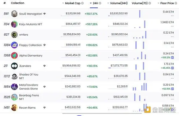Viewport: 179px width, 116px height.
Task: Open the Beanbag Frens NFT avatar
Action: (14, 97)
